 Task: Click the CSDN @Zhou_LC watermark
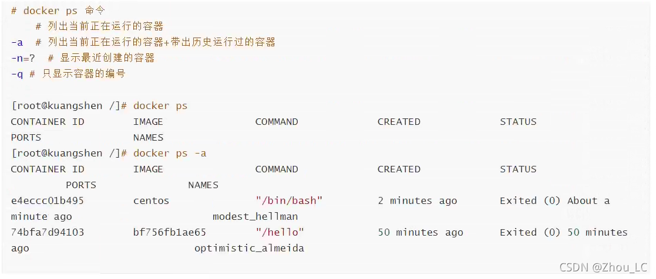click(x=604, y=267)
